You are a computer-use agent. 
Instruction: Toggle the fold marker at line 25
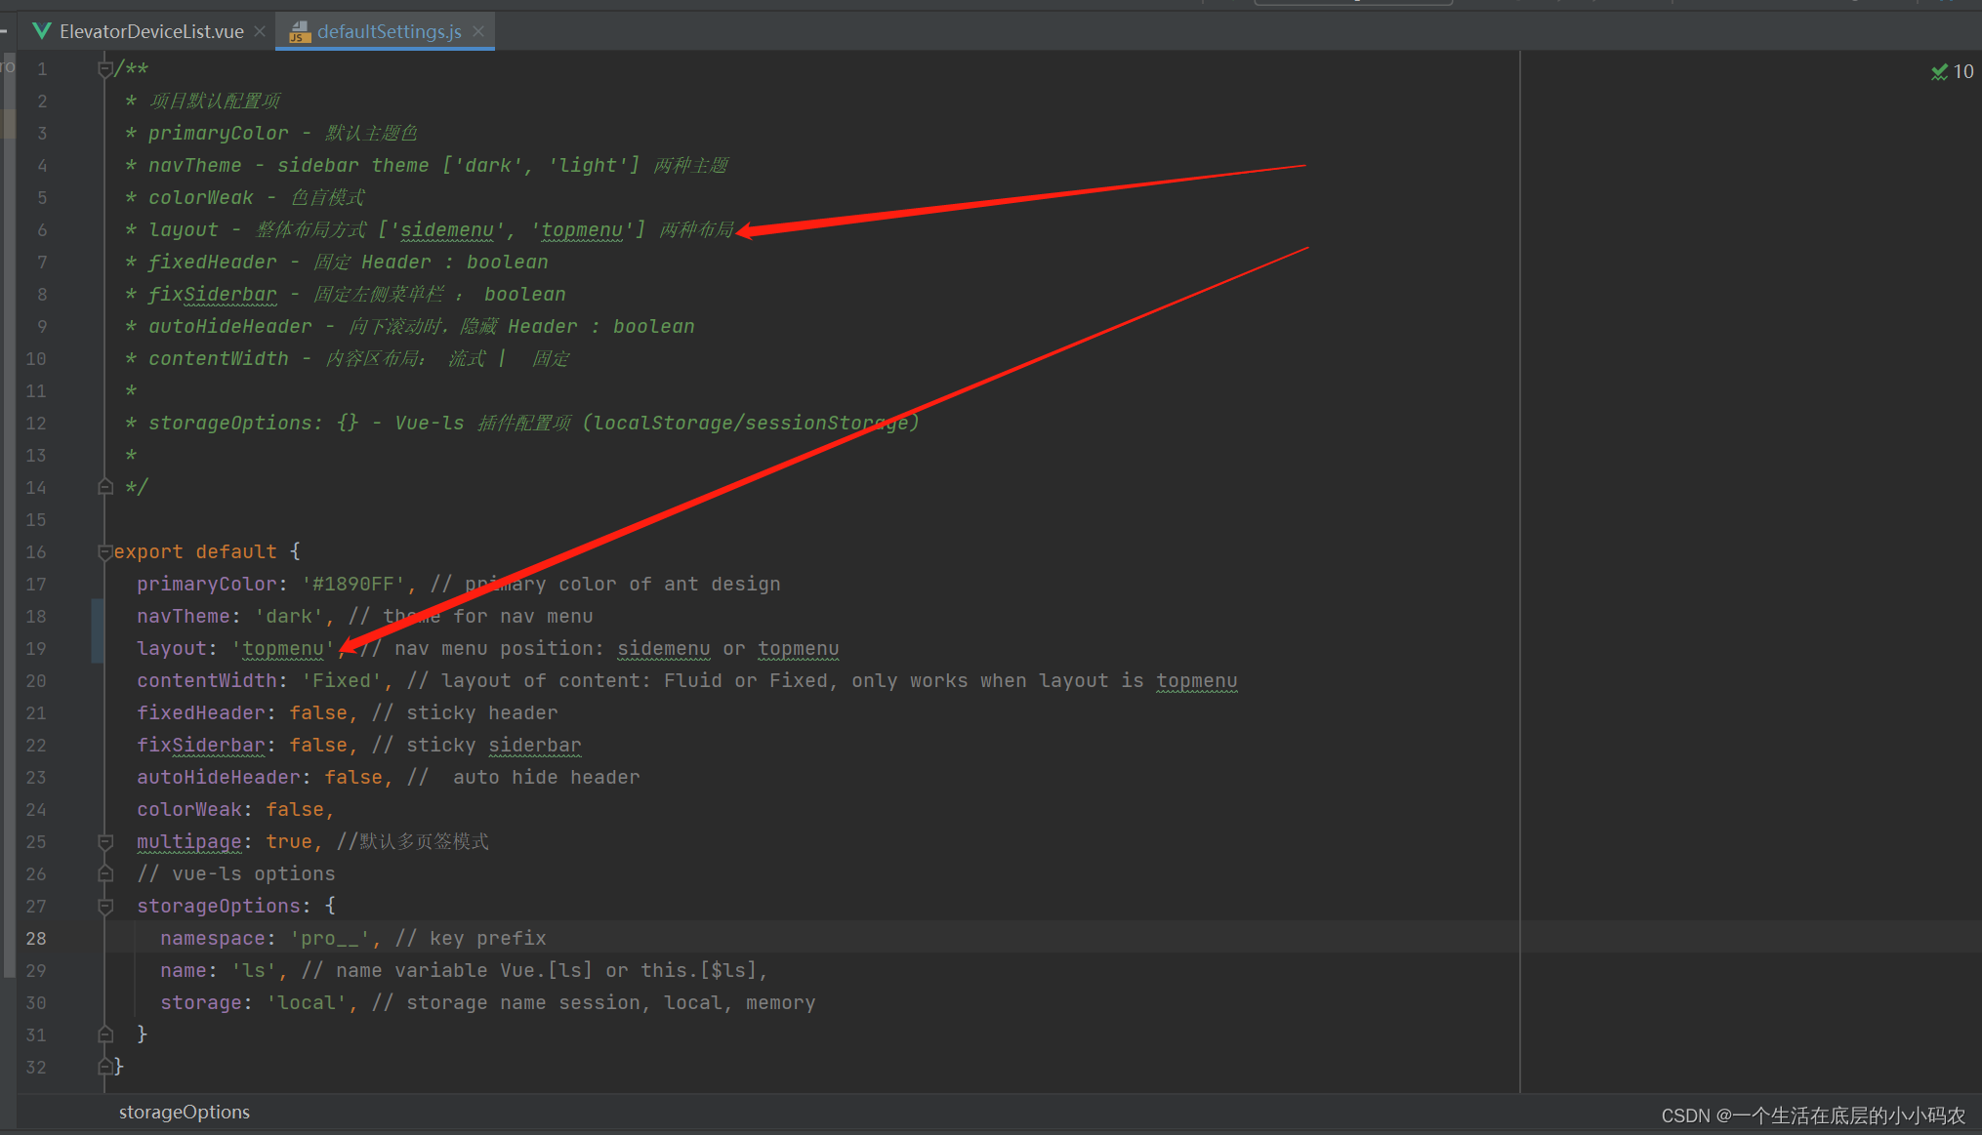[105, 841]
